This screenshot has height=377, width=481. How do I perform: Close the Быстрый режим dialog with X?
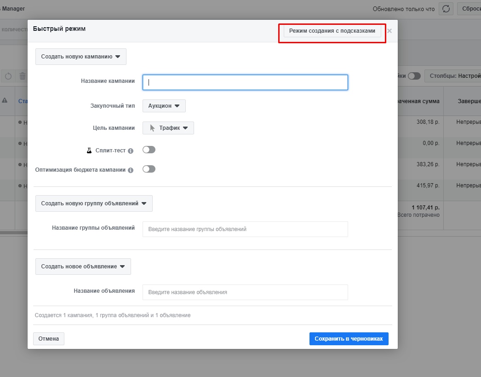(x=389, y=31)
